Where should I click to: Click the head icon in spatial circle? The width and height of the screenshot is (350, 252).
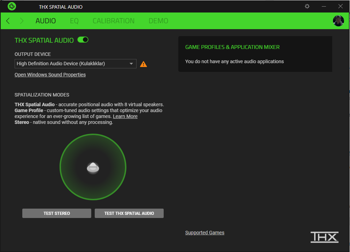pyautogui.click(x=93, y=168)
